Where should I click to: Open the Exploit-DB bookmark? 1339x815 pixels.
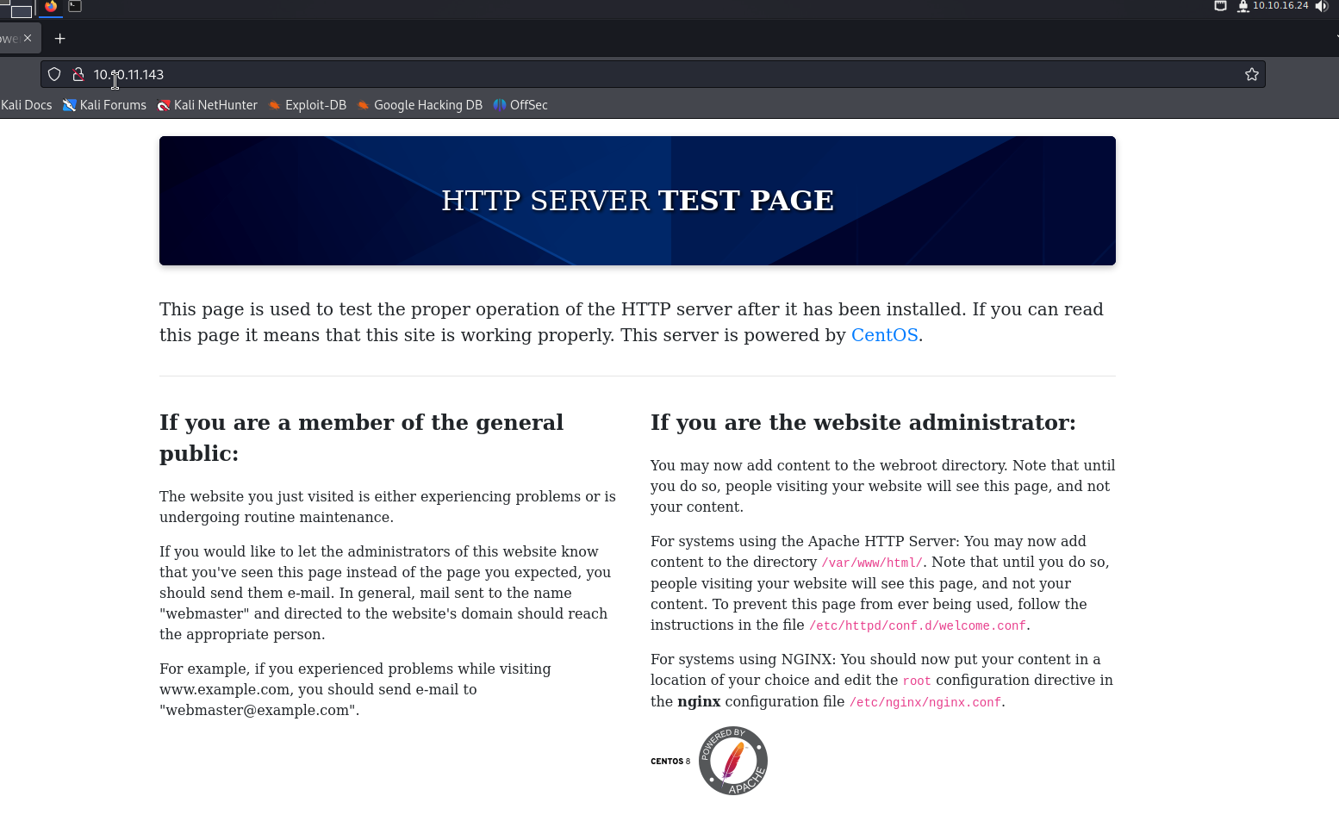pos(307,105)
